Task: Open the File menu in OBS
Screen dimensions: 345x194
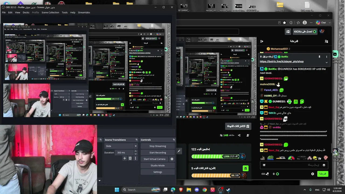Action: click(x=4, y=12)
